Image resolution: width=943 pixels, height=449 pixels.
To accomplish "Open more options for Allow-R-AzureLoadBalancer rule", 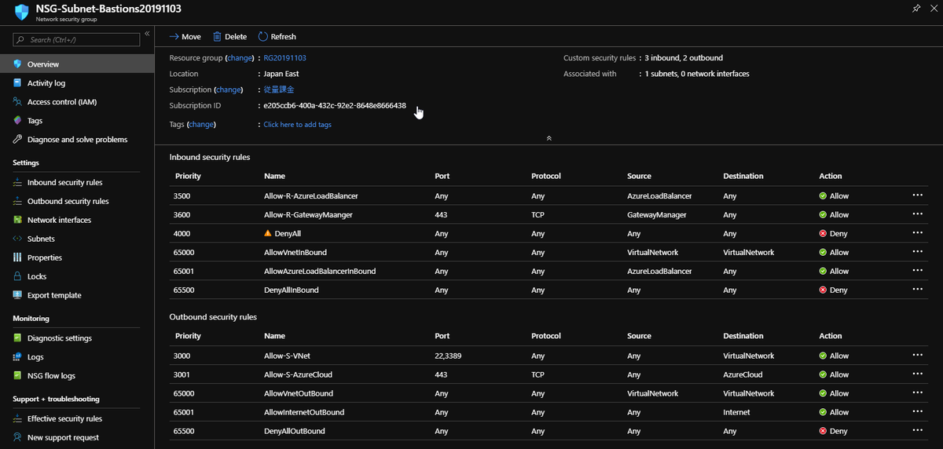I will 917,195.
